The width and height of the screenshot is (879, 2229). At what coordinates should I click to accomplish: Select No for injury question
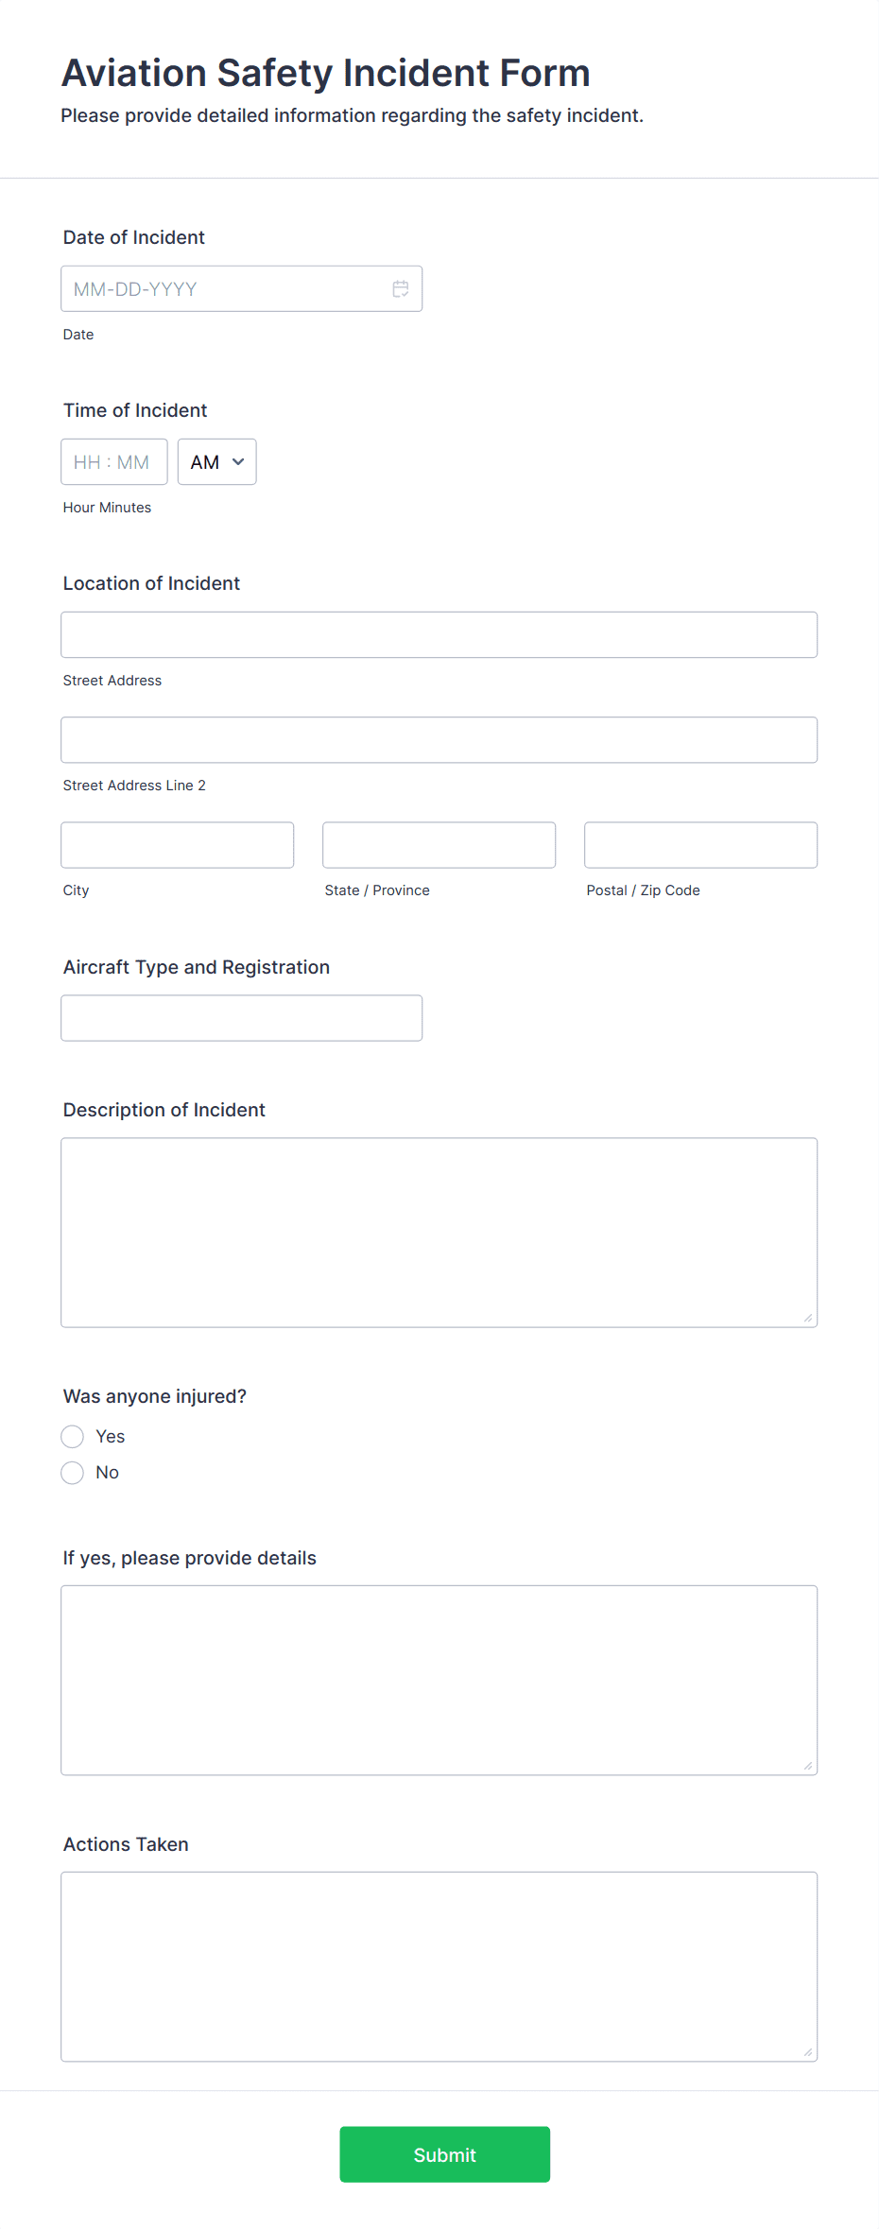pos(72,1472)
